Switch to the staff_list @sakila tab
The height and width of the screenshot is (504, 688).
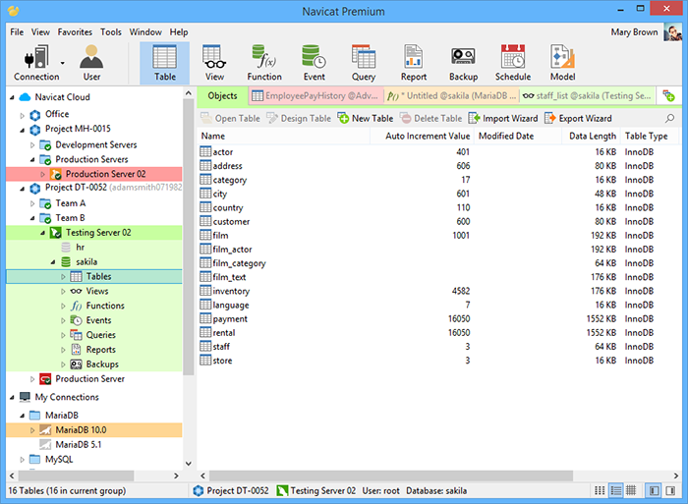[587, 95]
